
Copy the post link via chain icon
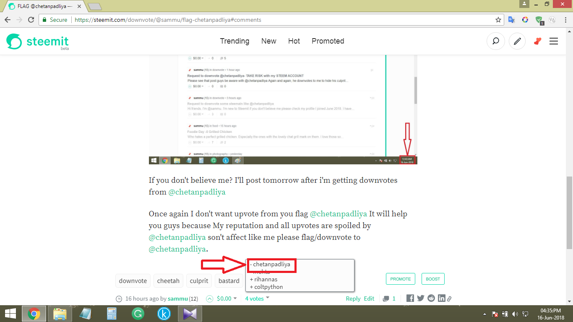click(449, 299)
